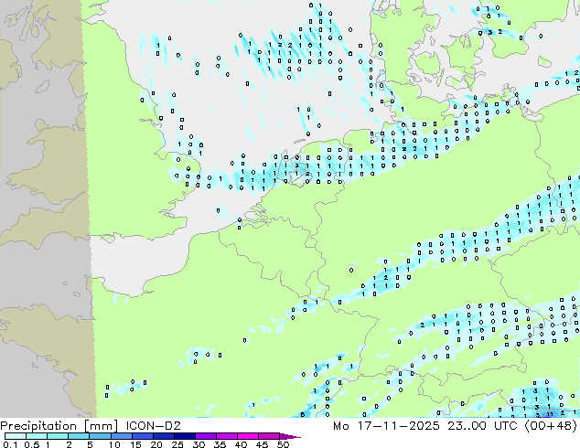
Task: Click the '30' legend scale label
Action: click(199, 444)
